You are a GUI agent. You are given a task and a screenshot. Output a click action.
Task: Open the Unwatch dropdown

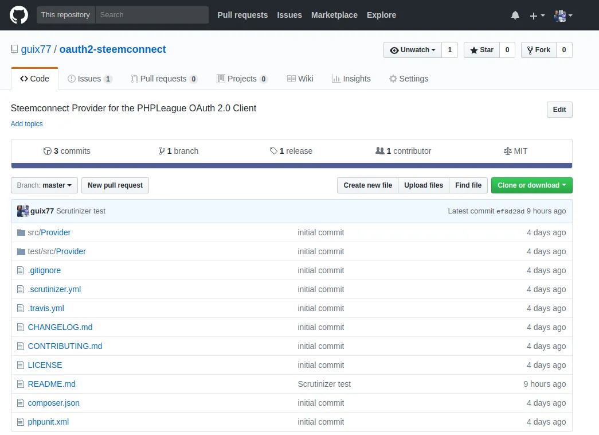413,50
